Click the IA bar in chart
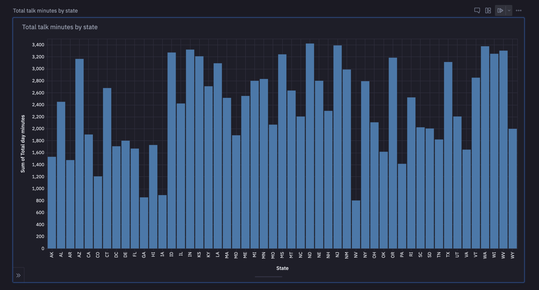This screenshot has width=539, height=290. [x=162, y=222]
